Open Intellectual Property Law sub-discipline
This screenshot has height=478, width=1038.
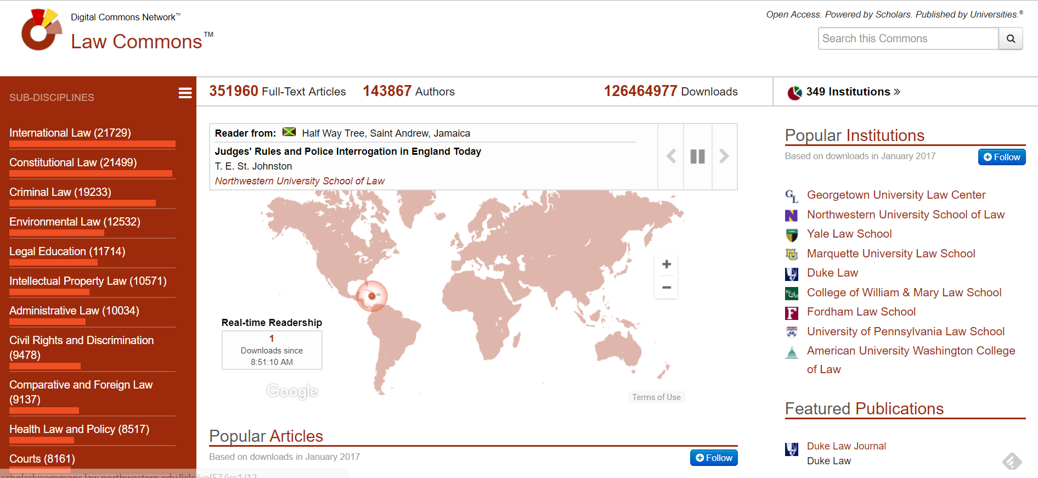click(x=88, y=281)
